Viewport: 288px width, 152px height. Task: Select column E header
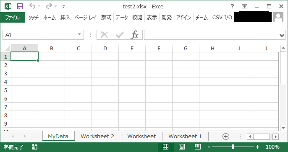[132, 48]
